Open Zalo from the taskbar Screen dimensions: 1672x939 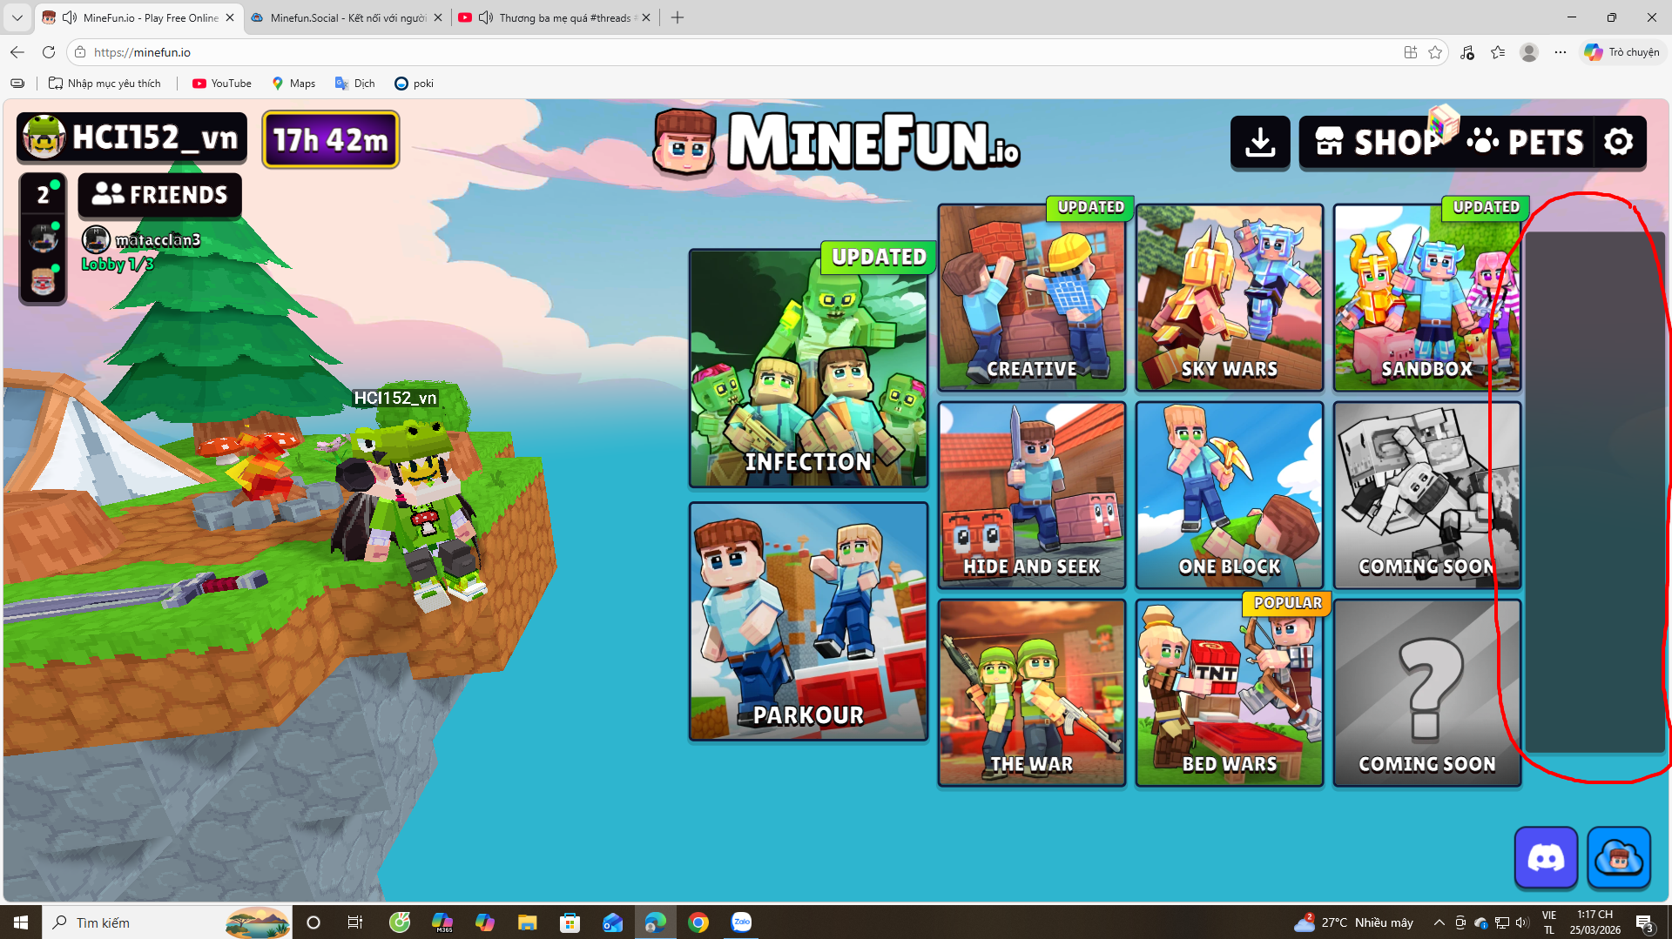[x=741, y=922]
